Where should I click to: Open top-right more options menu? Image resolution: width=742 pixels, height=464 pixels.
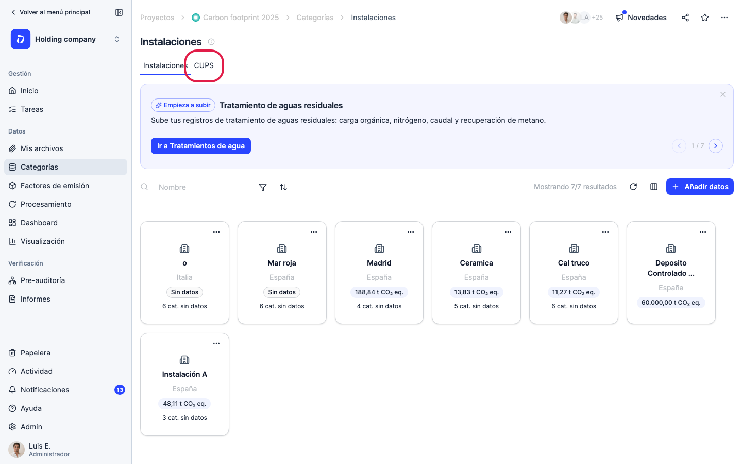pyautogui.click(x=724, y=18)
